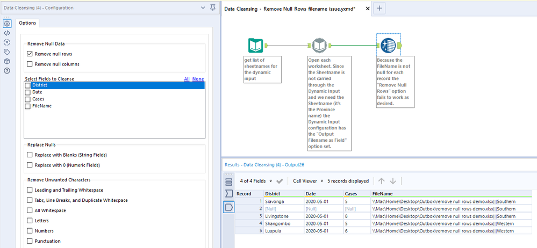Open the Annotation tag icon
Screen dimensions: 537x248
click(7, 52)
